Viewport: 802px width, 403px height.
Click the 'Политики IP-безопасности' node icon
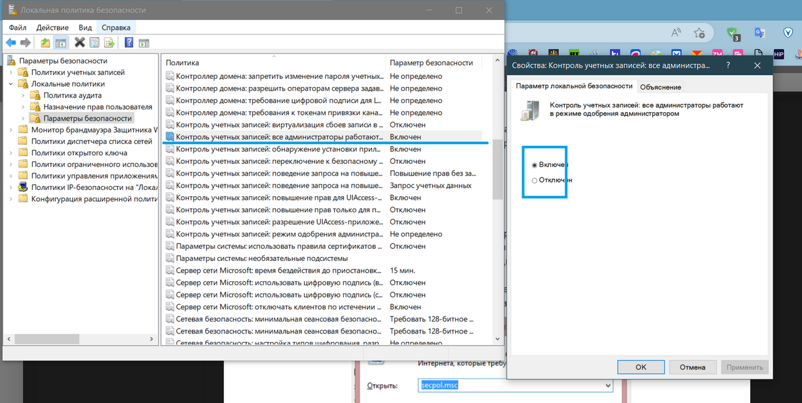click(23, 187)
